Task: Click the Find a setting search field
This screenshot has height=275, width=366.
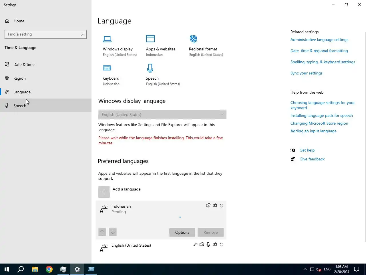Action: [x=46, y=34]
